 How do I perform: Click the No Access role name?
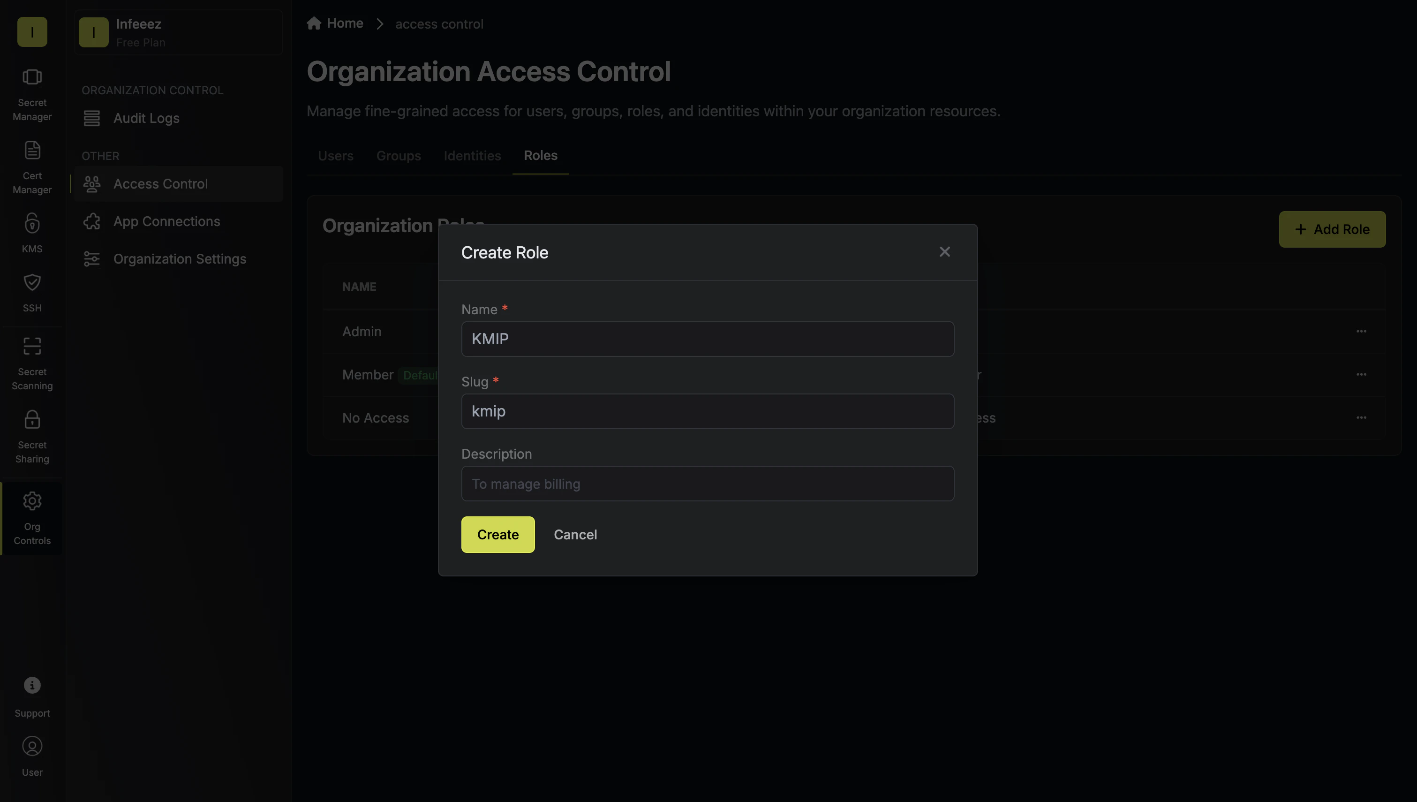point(376,418)
